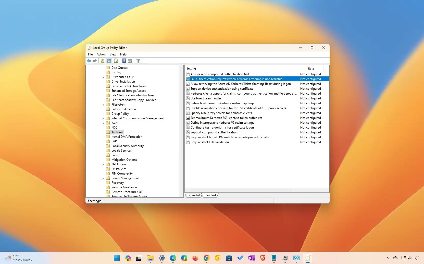The width and height of the screenshot is (424, 264).
Task: Select the Use forest search order setting
Action: tap(206, 98)
